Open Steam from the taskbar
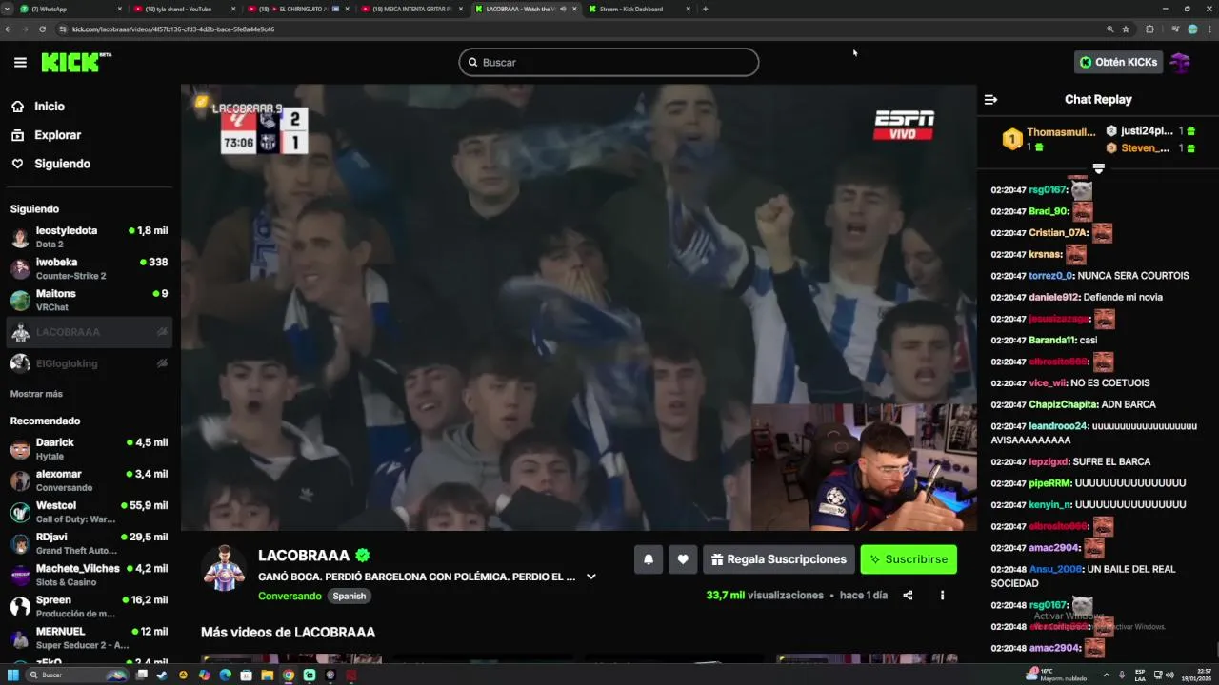 [x=162, y=675]
